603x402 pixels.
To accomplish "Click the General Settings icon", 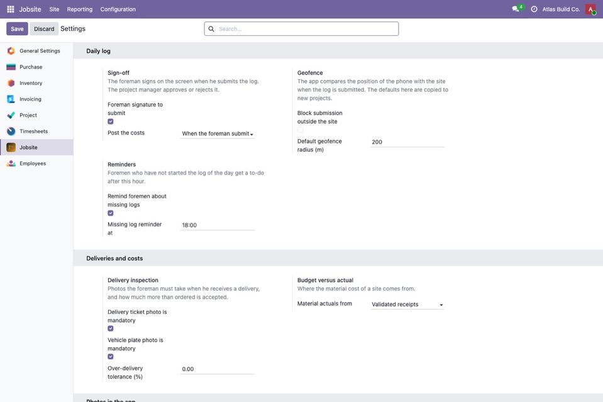I will tap(11, 51).
